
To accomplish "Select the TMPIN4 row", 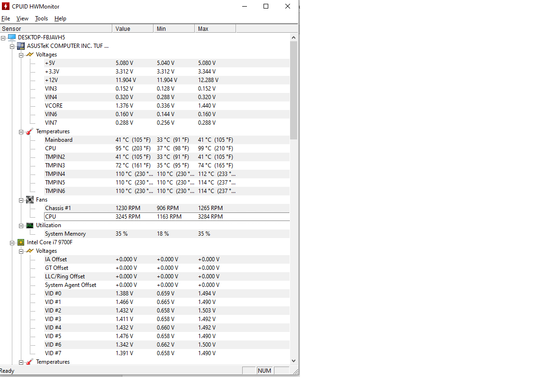I will (x=166, y=174).
